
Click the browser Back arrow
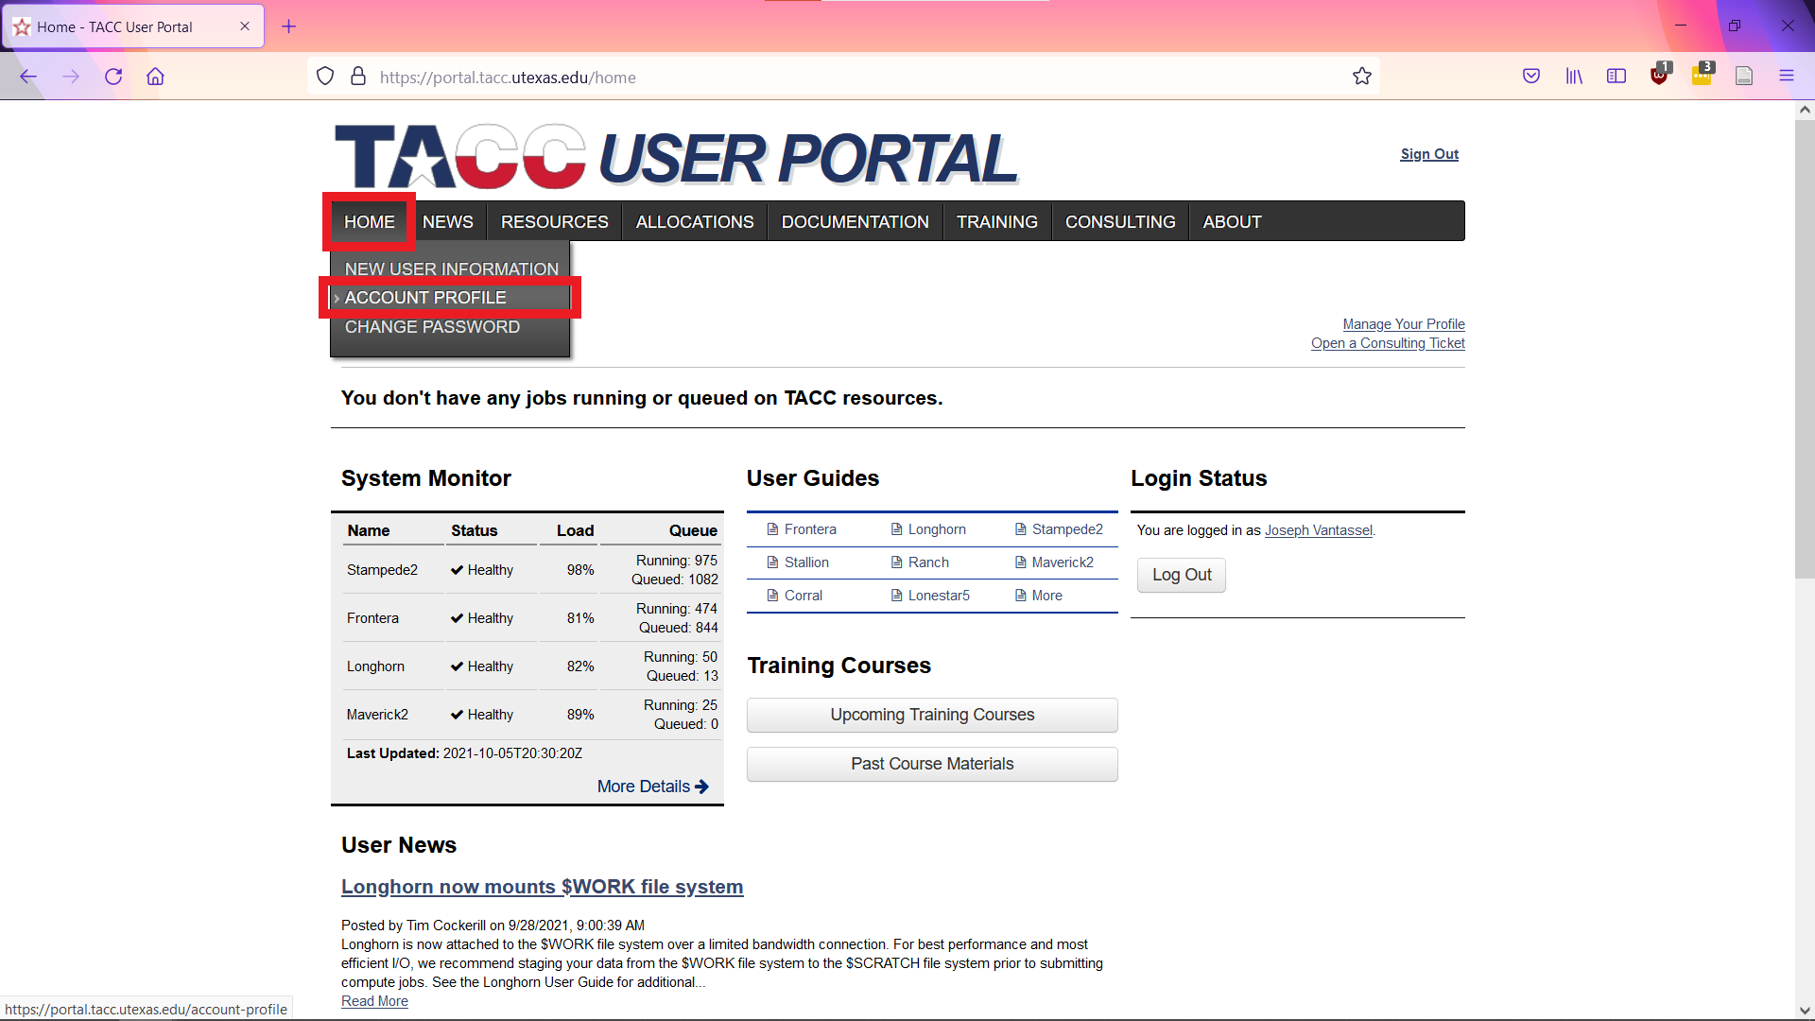pyautogui.click(x=28, y=77)
